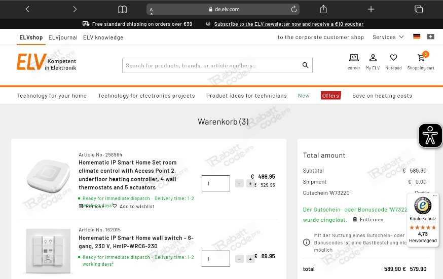
Task: Switch to ELV knowledge tab
Action: [103, 37]
